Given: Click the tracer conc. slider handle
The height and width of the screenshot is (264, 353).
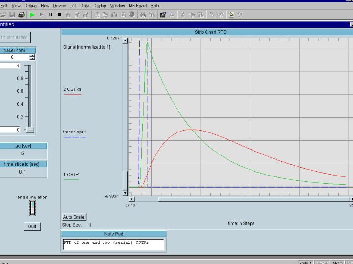Looking at the screenshot, I should point(30,130).
